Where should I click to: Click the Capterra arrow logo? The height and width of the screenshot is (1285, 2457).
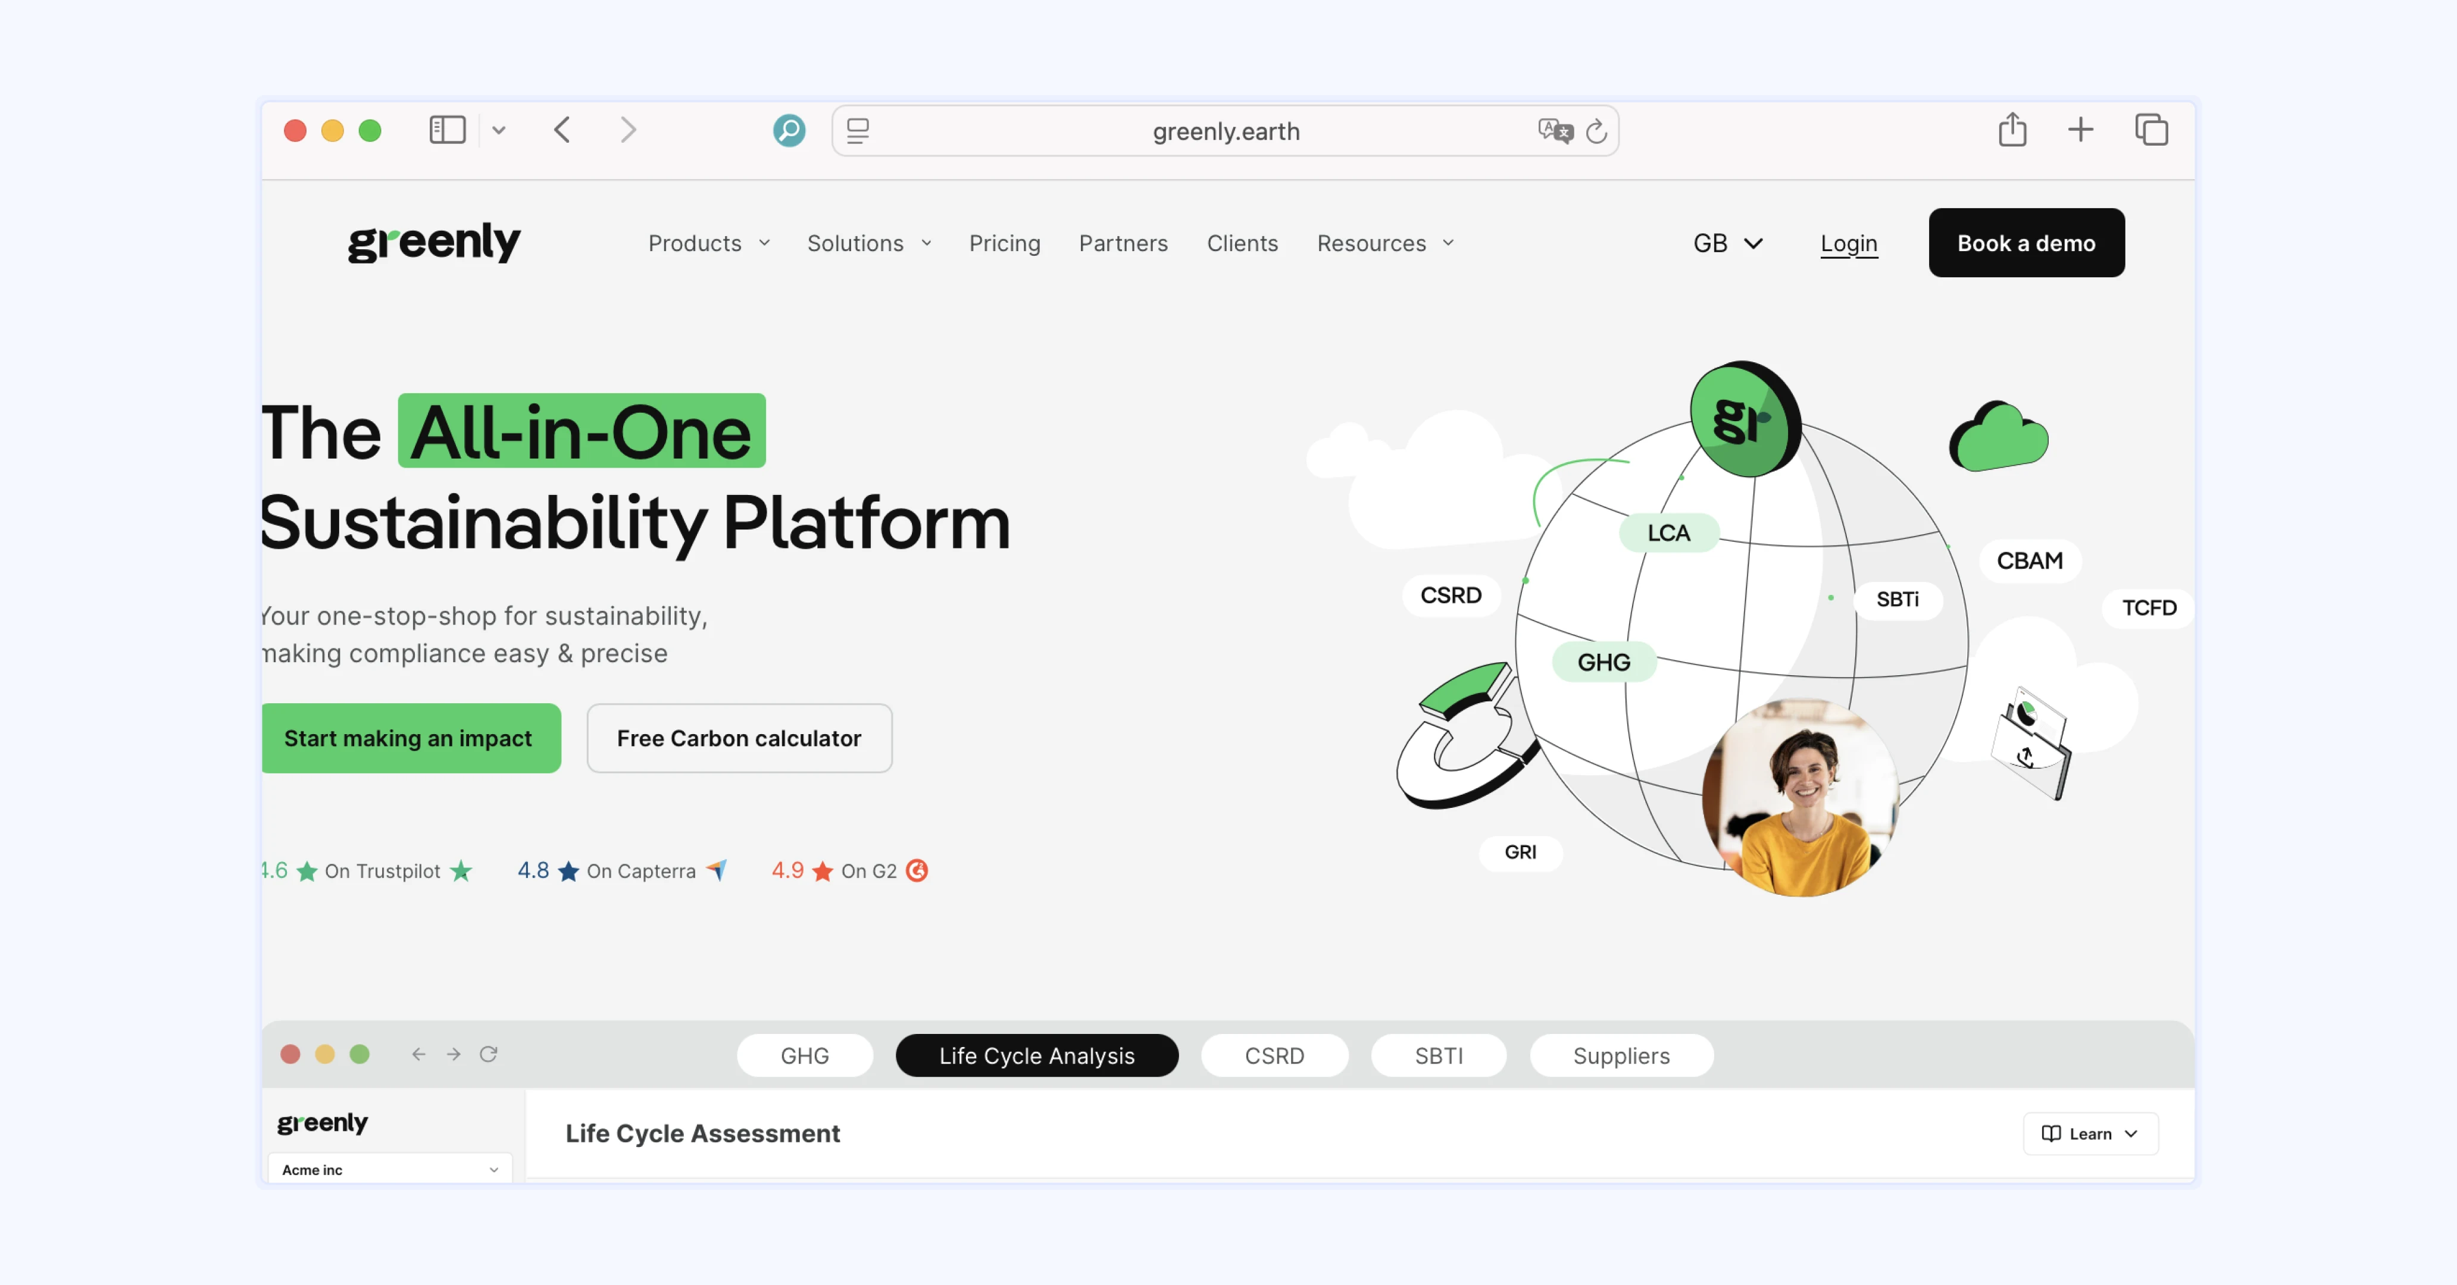[x=716, y=870]
